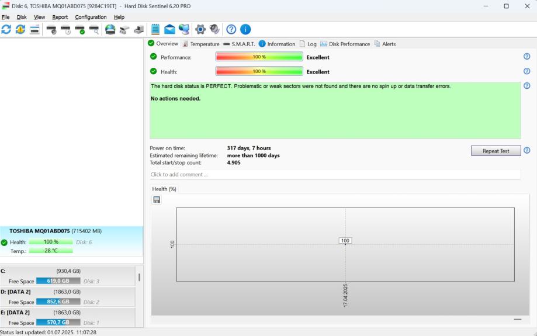Screen dimensions: 537x336
Task: Click the disk with magnifier toolbar icon
Action: point(93,30)
